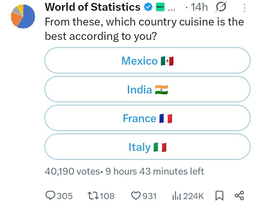Choose Italy poll option
The height and width of the screenshot is (207, 259).
[147, 147]
